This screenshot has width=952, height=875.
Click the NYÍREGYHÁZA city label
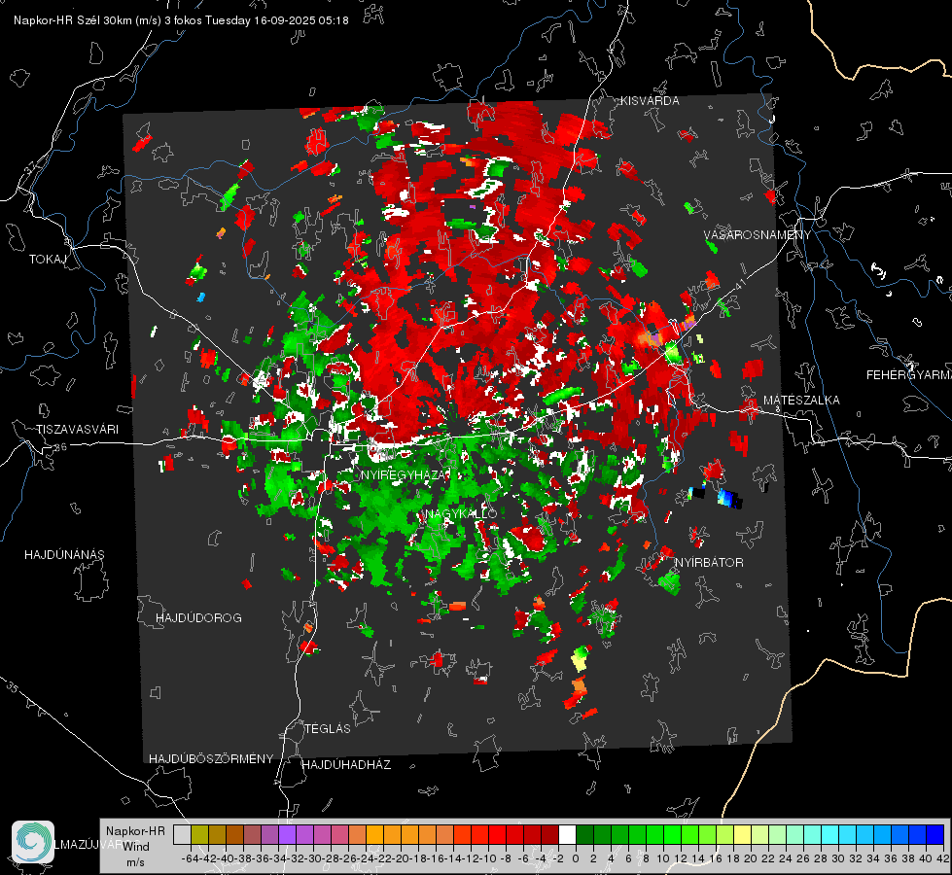(405, 474)
